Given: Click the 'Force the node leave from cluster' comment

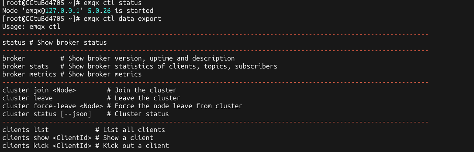Looking at the screenshot, I should [179, 106].
